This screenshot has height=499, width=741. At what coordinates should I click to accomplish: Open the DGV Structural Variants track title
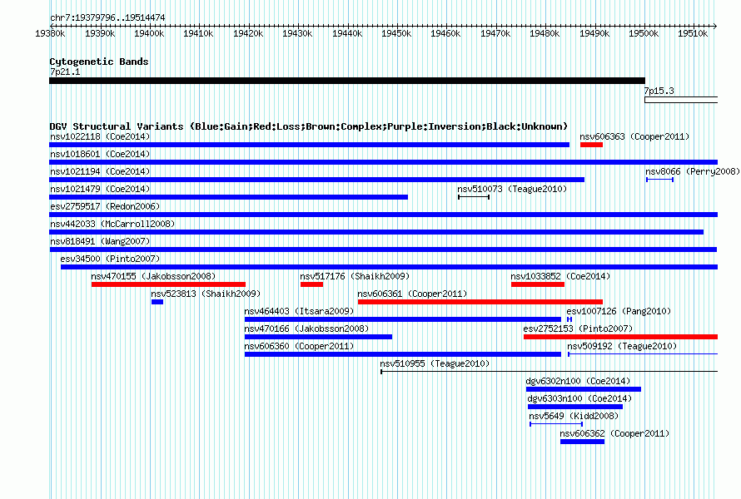pos(309,126)
